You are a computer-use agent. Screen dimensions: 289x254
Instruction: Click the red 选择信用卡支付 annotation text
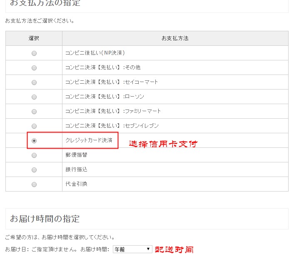(163, 144)
